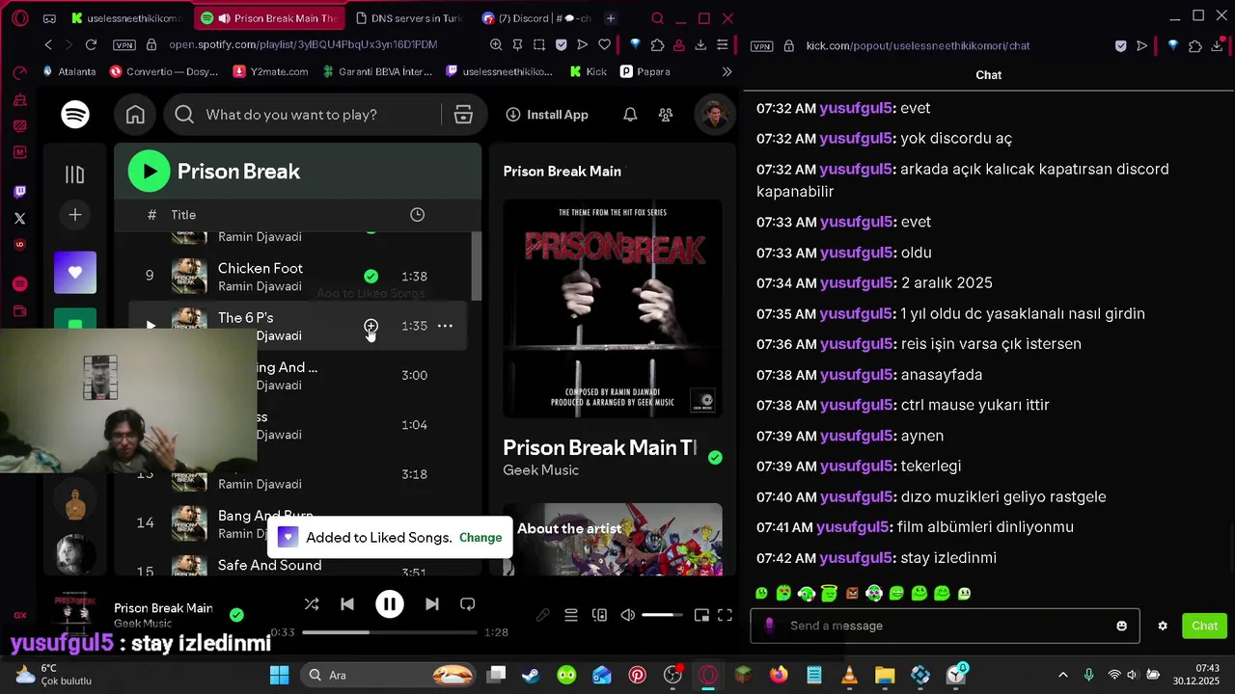The width and height of the screenshot is (1235, 694).
Task: Toggle VPN in the Kick chat window
Action: 761,46
